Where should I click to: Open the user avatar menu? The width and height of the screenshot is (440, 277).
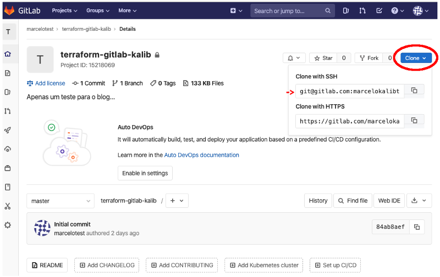coord(420,10)
